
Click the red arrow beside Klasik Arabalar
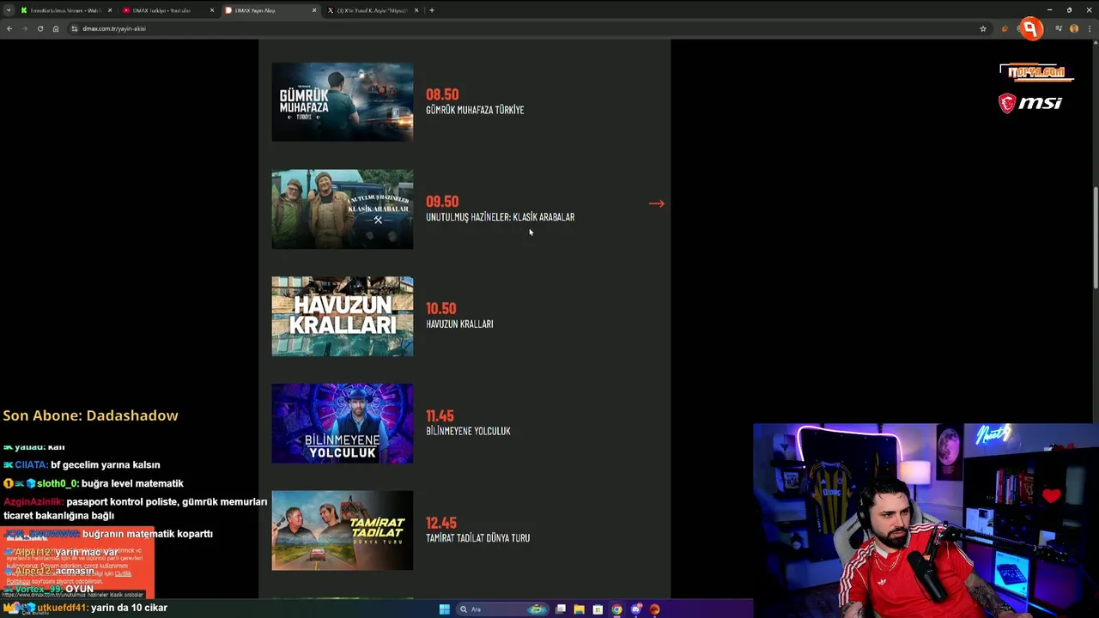657,203
